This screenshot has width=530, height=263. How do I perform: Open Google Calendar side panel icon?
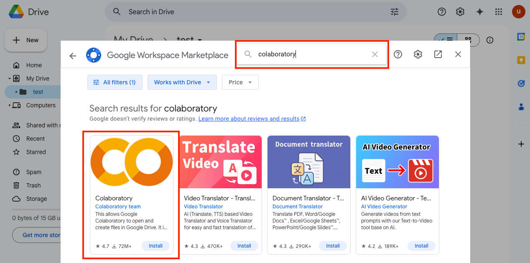(x=521, y=37)
